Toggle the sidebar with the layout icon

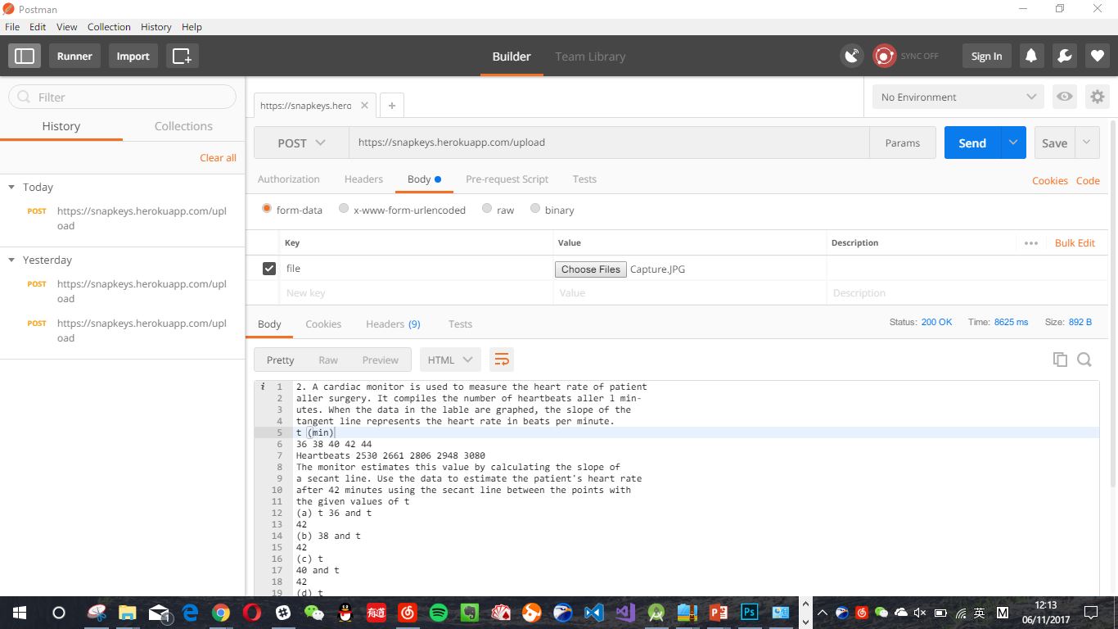[x=25, y=56]
